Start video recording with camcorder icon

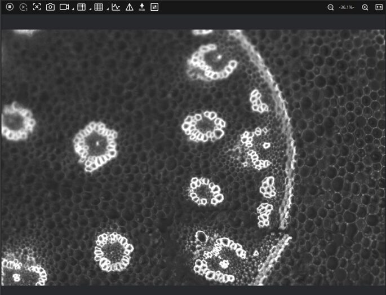(64, 7)
